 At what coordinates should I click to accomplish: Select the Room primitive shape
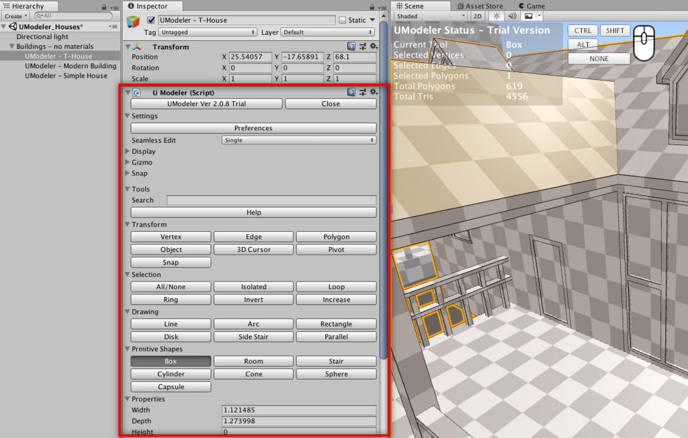(253, 361)
